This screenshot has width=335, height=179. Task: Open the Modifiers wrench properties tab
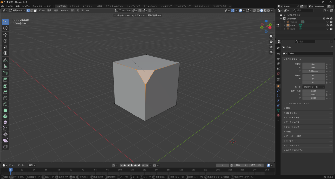(278, 91)
